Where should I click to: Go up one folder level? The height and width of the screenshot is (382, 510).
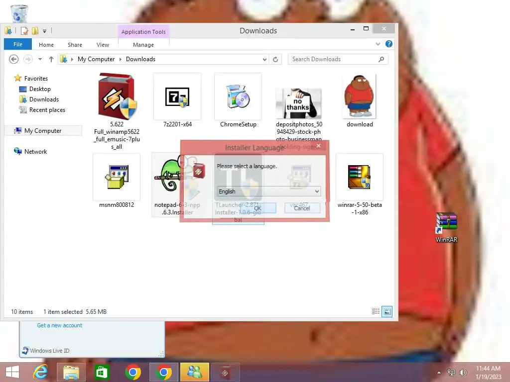[x=51, y=59]
